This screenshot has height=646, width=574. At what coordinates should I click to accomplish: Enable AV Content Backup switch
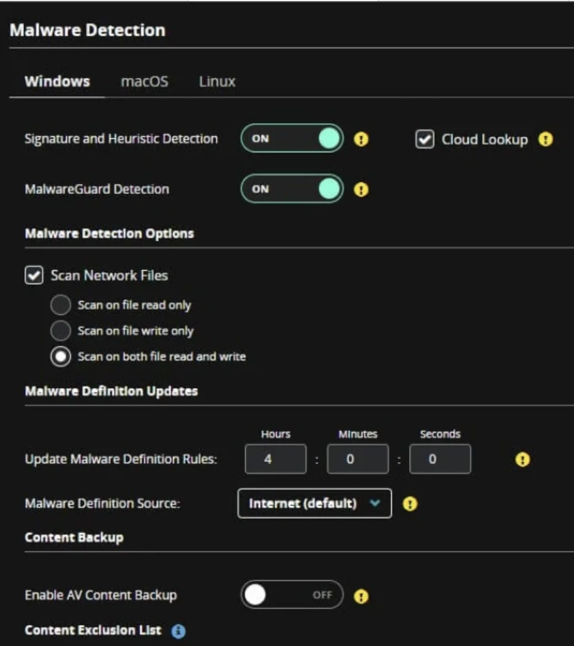pyautogui.click(x=292, y=595)
